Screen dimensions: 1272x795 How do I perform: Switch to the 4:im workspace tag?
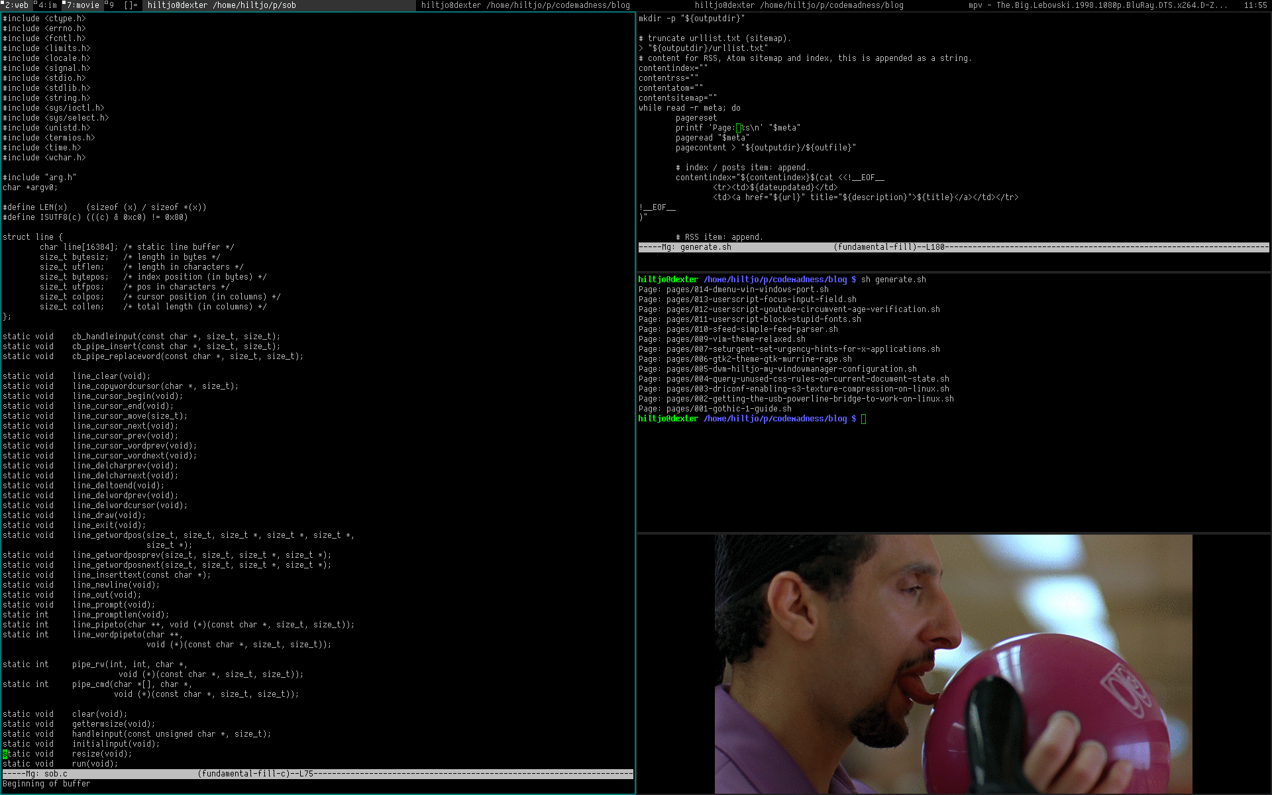[x=46, y=5]
